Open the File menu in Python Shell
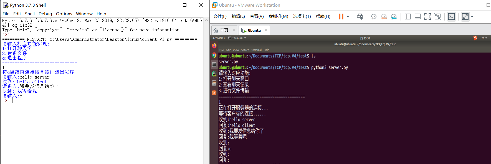 point(6,14)
